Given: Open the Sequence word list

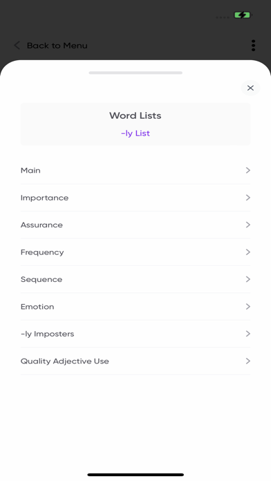Looking at the screenshot, I should tap(135, 279).
